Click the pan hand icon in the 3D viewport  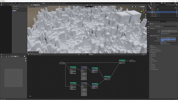coord(145,17)
